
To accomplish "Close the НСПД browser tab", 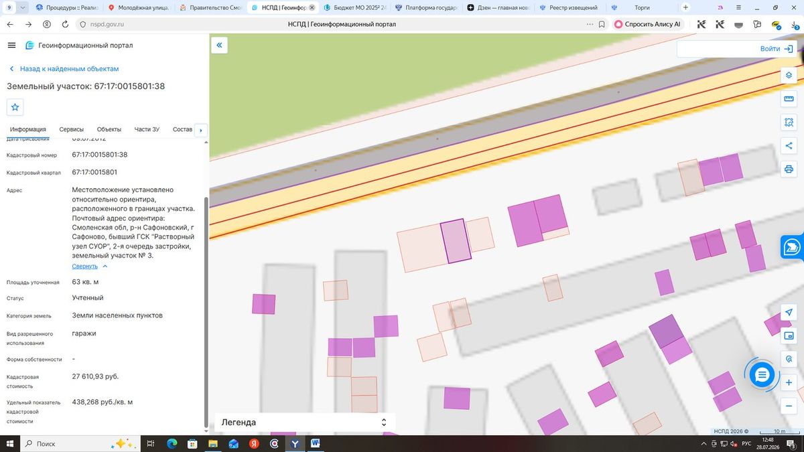I will pos(311,7).
